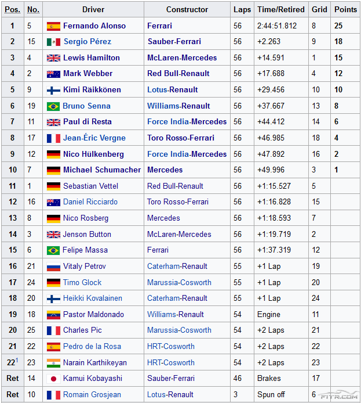Click the Mexican flag next to Sergio Pérez

coord(53,42)
